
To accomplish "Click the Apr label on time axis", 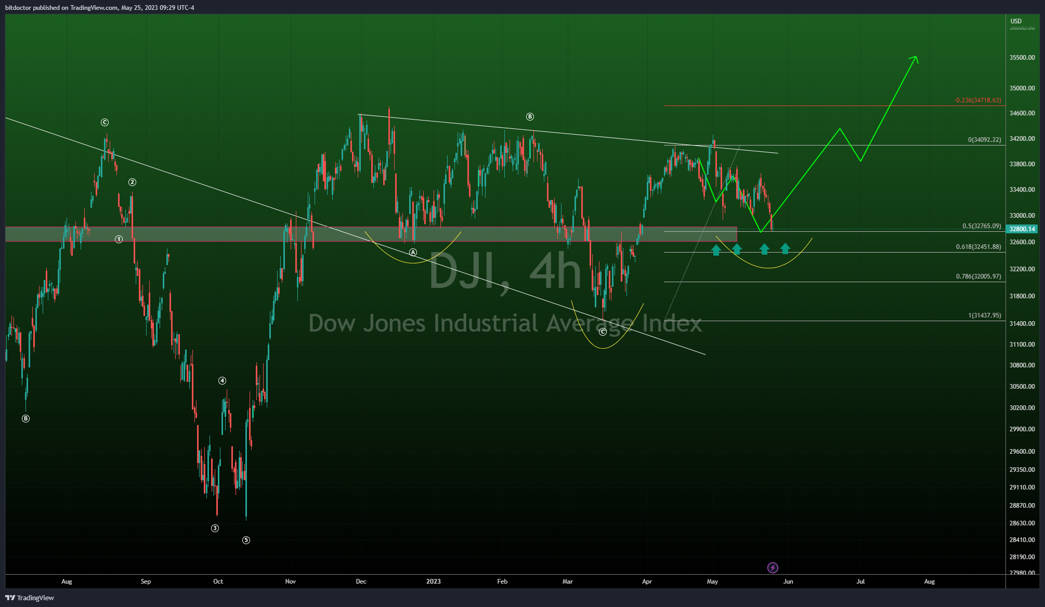I will [x=647, y=582].
